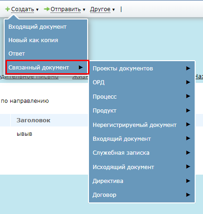The width and height of the screenshot is (203, 214).
Task: Expand the Проекты документов submenu arrow
Action: point(188,69)
